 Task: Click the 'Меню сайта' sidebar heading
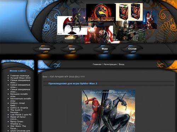(18, 71)
